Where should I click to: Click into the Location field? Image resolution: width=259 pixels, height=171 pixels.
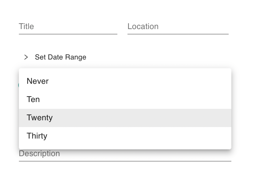pos(178,27)
